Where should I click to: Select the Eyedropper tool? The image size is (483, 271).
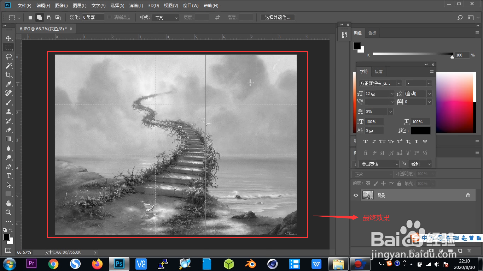[8, 84]
